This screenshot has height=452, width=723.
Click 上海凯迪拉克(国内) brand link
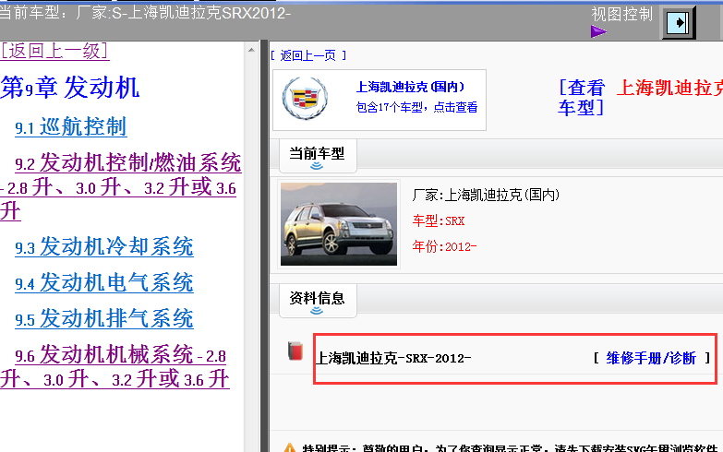tap(410, 87)
